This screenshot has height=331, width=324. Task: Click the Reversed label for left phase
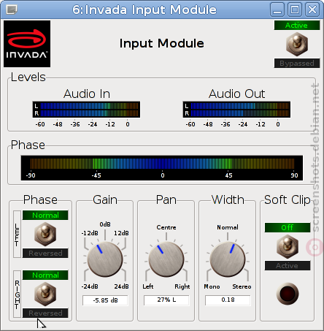(45, 254)
